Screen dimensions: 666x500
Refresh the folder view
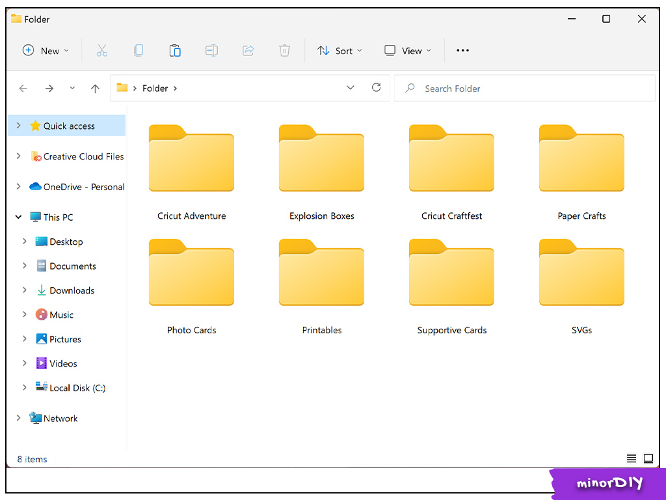(x=377, y=88)
